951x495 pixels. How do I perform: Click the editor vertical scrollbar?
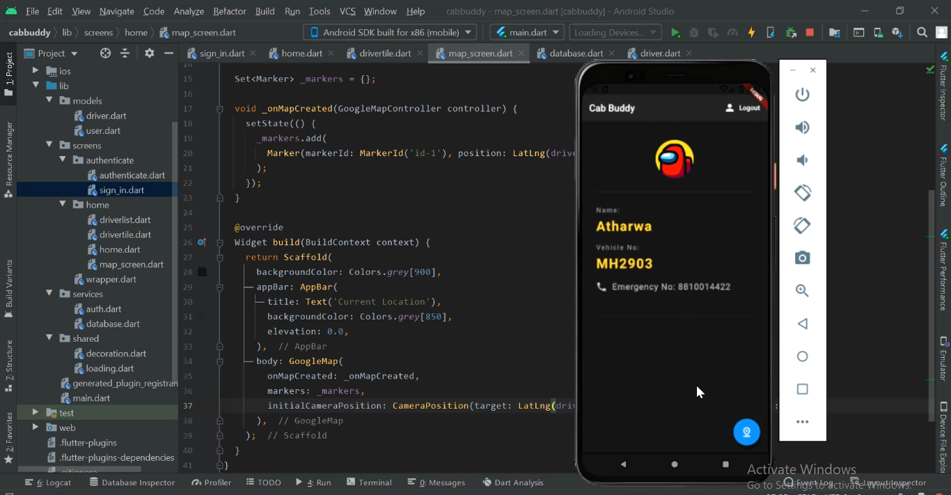(932, 305)
